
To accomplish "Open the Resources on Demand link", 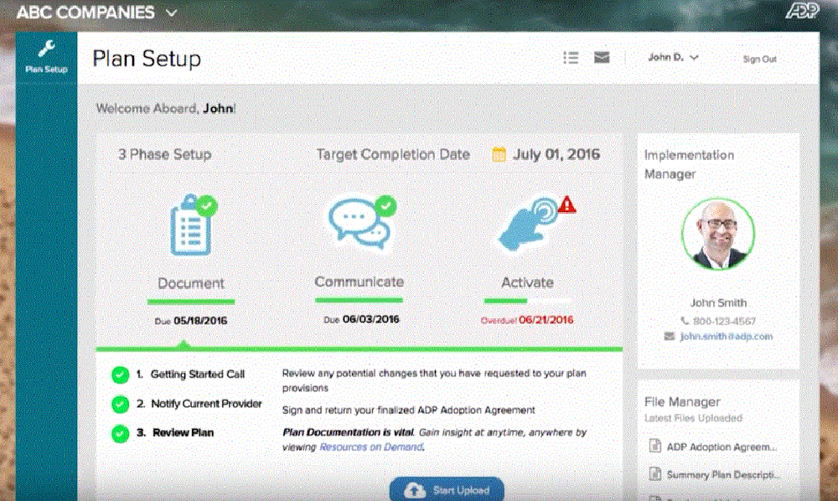I will tap(371, 447).
